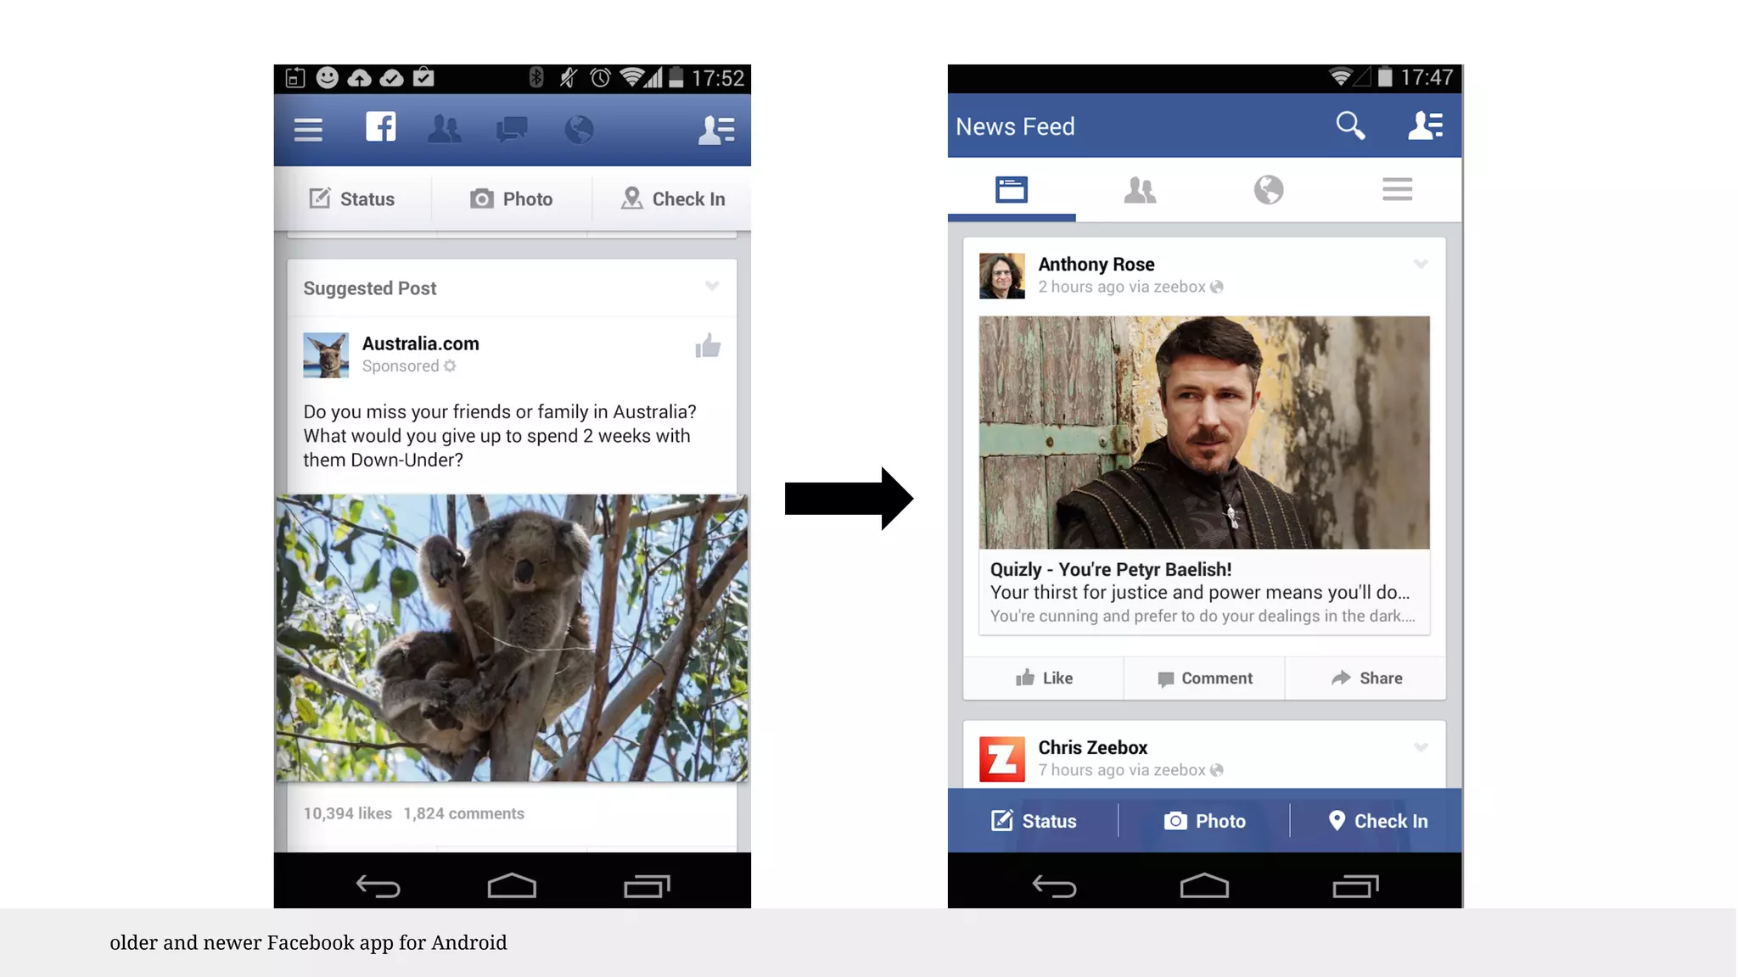This screenshot has height=977, width=1738.
Task: Select Friends tab in newer app
Action: tap(1140, 189)
